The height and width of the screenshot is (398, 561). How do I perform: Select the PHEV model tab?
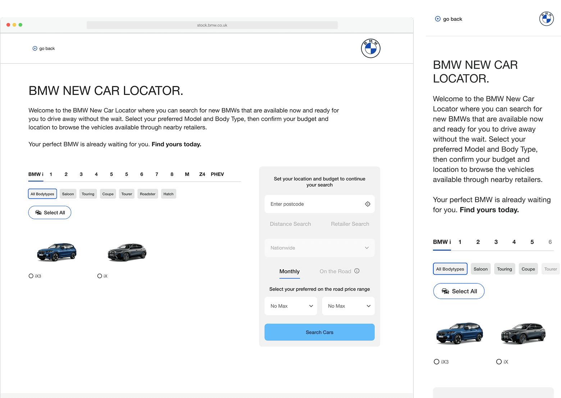[x=217, y=174]
